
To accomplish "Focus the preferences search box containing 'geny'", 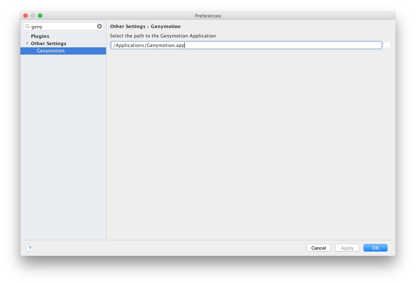I will click(x=63, y=26).
